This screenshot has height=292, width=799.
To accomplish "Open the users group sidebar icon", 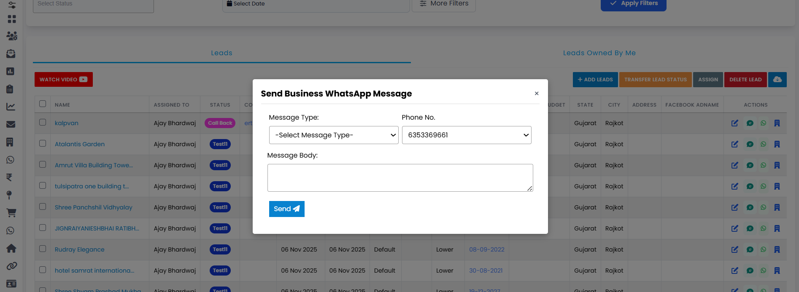I will click(x=11, y=36).
